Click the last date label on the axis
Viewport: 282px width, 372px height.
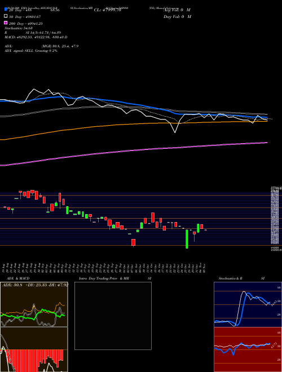205,268
